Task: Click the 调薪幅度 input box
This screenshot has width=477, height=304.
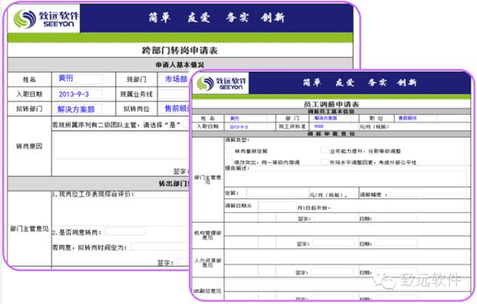Action: (407, 194)
